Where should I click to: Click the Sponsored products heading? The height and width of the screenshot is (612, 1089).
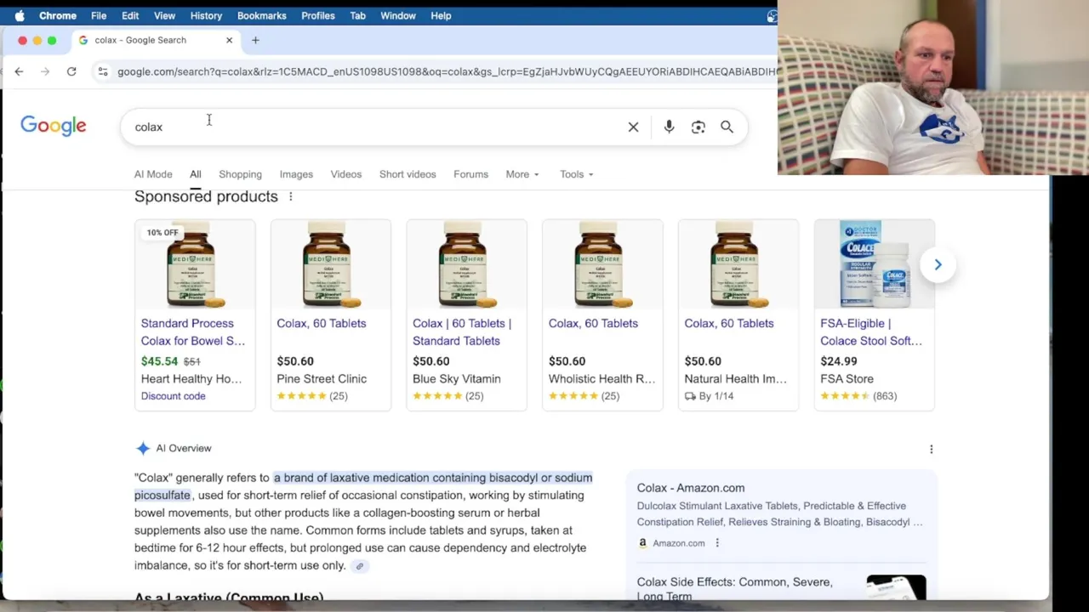click(206, 196)
